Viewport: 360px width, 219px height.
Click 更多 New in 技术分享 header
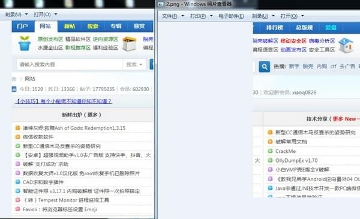click(344, 119)
